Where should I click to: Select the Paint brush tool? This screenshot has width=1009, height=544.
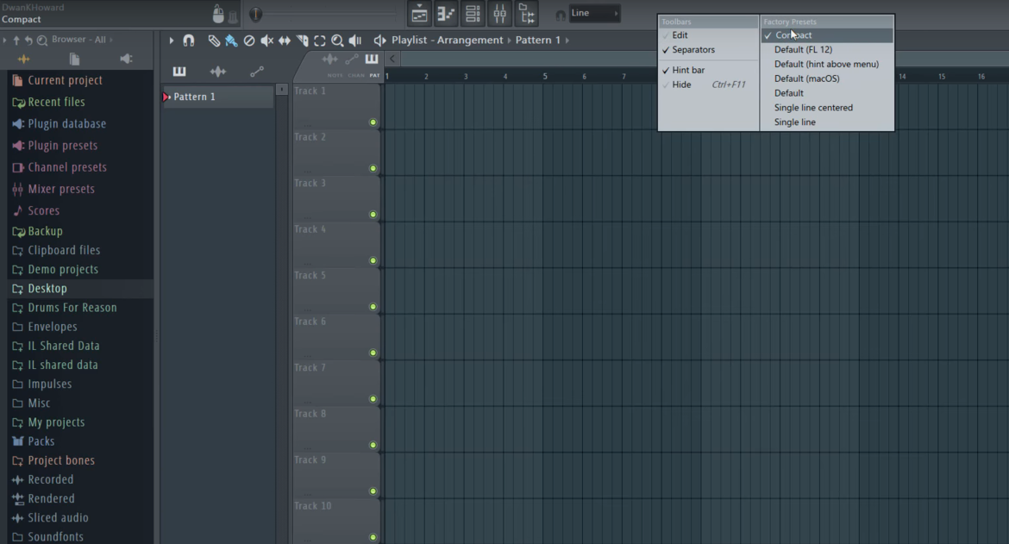pyautogui.click(x=231, y=41)
